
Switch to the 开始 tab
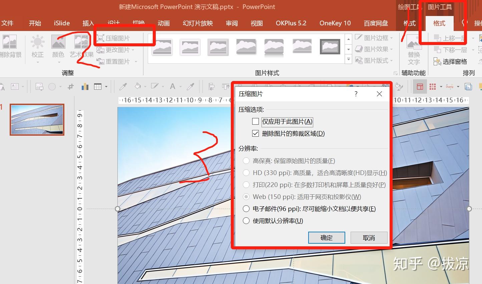tap(35, 23)
